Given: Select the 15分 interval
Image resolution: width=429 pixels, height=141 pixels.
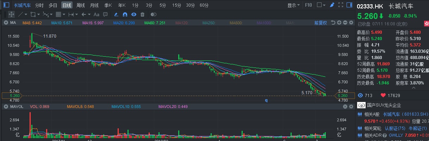Looking at the screenshot, I should [177, 5].
